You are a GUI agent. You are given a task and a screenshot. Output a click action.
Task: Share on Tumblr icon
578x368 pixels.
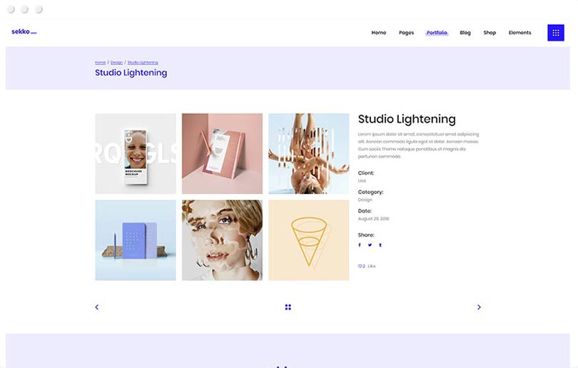tap(380, 245)
